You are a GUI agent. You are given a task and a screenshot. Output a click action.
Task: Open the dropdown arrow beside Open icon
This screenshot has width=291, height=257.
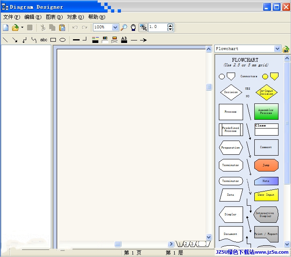[x=22, y=28]
